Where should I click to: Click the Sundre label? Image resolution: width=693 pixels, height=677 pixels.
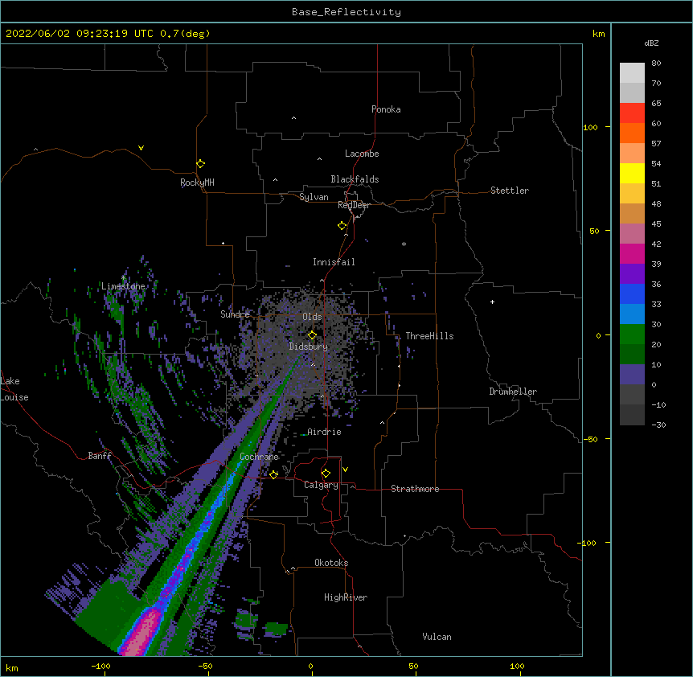pos(235,314)
